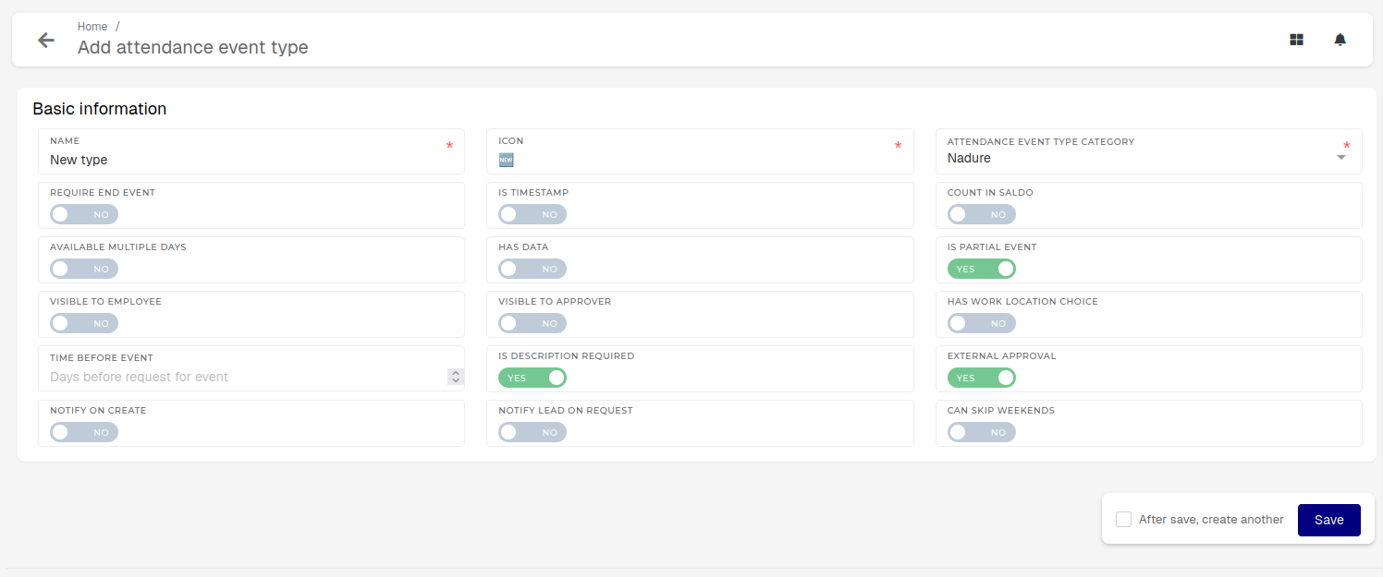Viewport: 1383px width, 577px height.
Task: Toggle Has work location choice switch
Action: tap(982, 323)
